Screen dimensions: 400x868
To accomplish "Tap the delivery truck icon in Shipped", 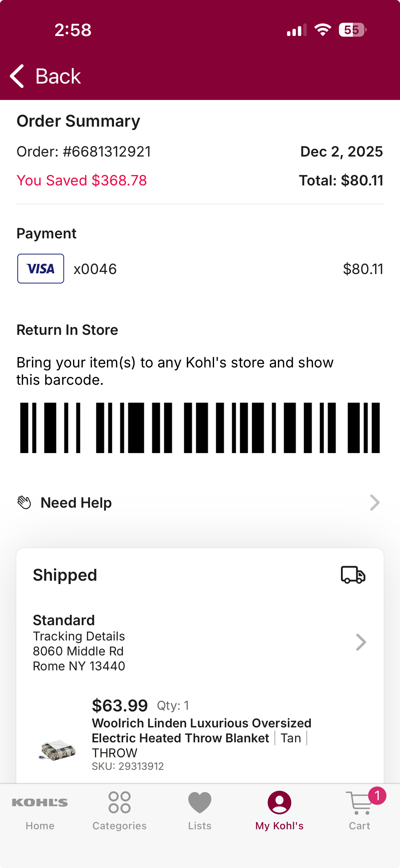I will [353, 575].
